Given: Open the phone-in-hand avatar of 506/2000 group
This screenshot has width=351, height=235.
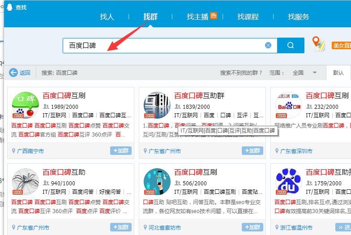Looking at the screenshot, I should point(157,182).
